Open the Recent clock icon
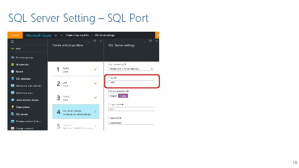 [x=12, y=72]
